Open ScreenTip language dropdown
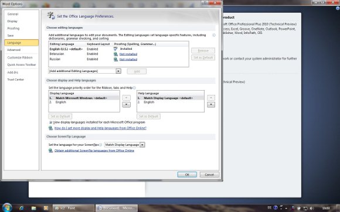The image size is (340, 212). 142,145
